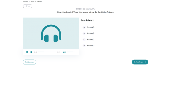Viewport: 171px width, 96px height.
Task: Select answer option B
Action: click(89, 33)
